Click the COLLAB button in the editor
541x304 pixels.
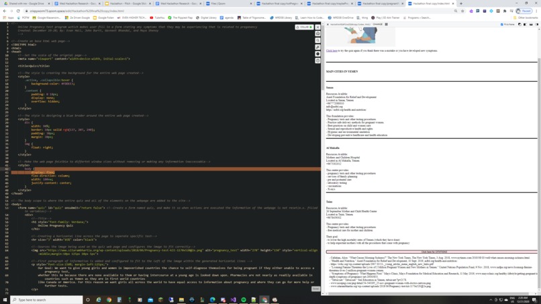304,27
